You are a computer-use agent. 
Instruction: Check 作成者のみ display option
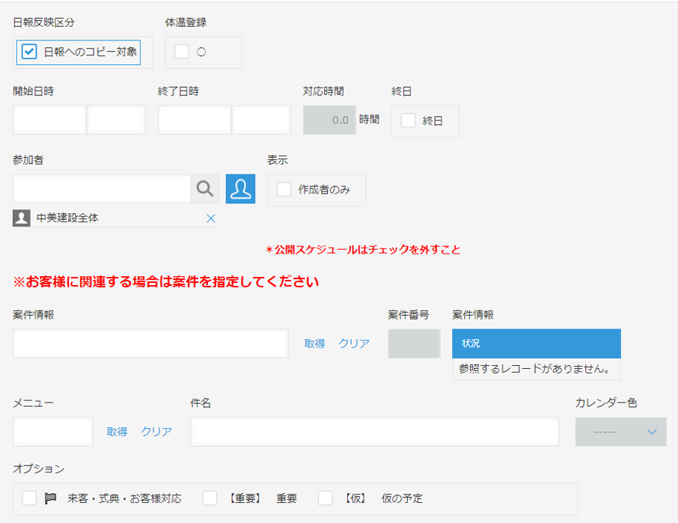point(284,189)
